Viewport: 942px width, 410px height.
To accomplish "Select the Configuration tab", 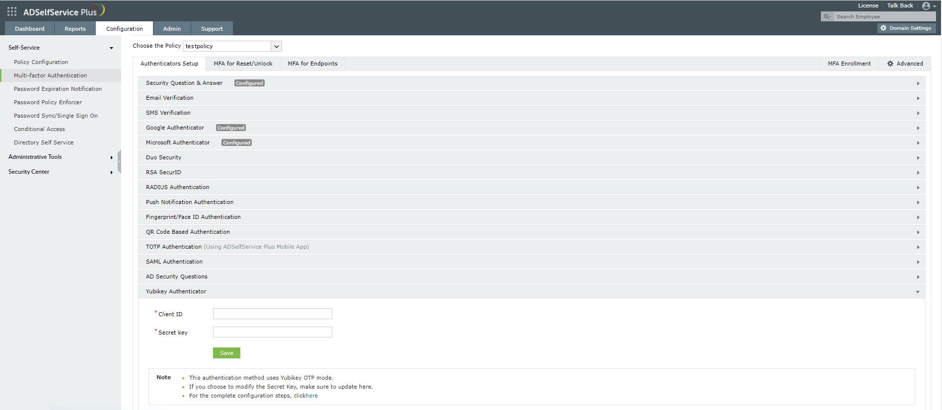I will [x=125, y=29].
